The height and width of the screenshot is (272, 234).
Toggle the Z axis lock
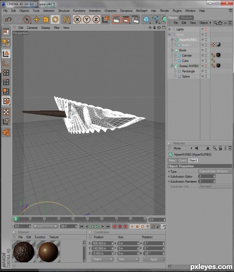96,20
